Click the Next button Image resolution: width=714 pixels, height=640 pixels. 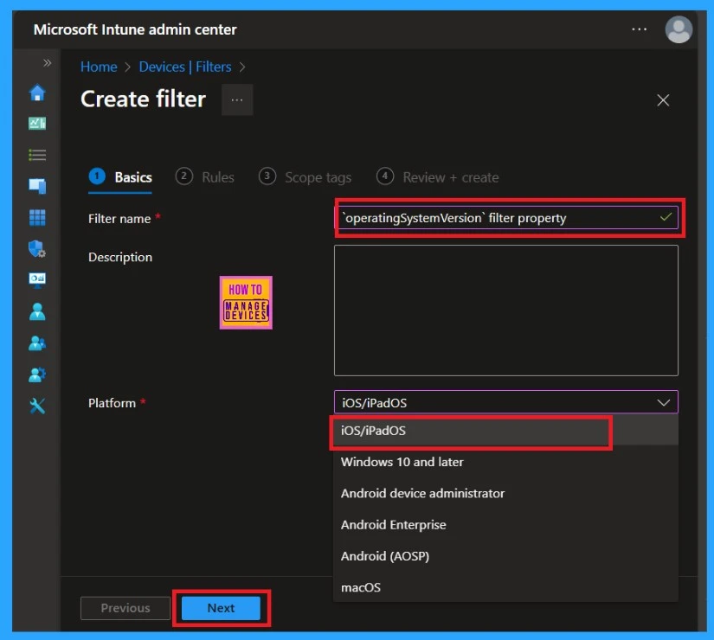point(221,608)
